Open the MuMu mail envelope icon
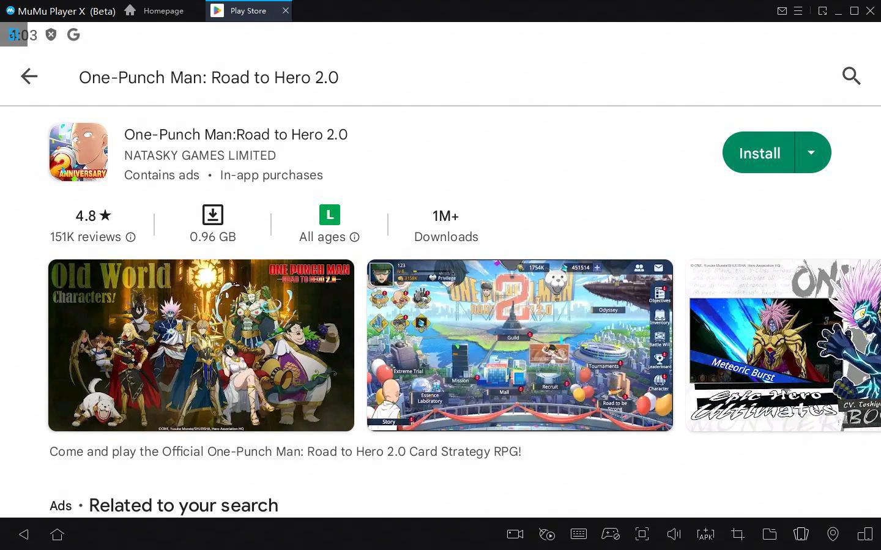Image resolution: width=881 pixels, height=550 pixels. point(782,11)
